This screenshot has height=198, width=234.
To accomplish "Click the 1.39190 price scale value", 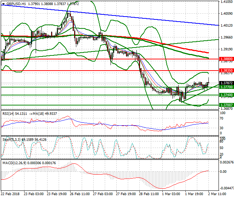I will coord(226,49).
